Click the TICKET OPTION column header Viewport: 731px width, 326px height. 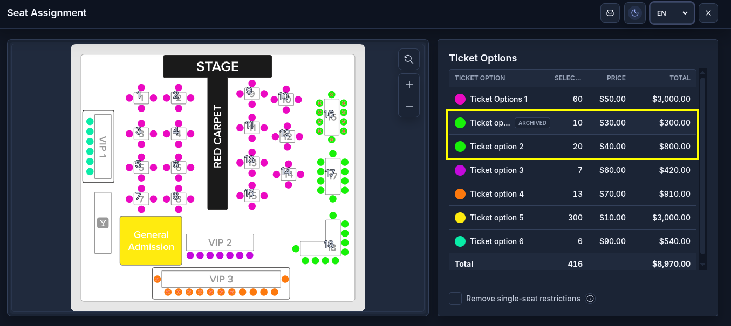click(480, 78)
